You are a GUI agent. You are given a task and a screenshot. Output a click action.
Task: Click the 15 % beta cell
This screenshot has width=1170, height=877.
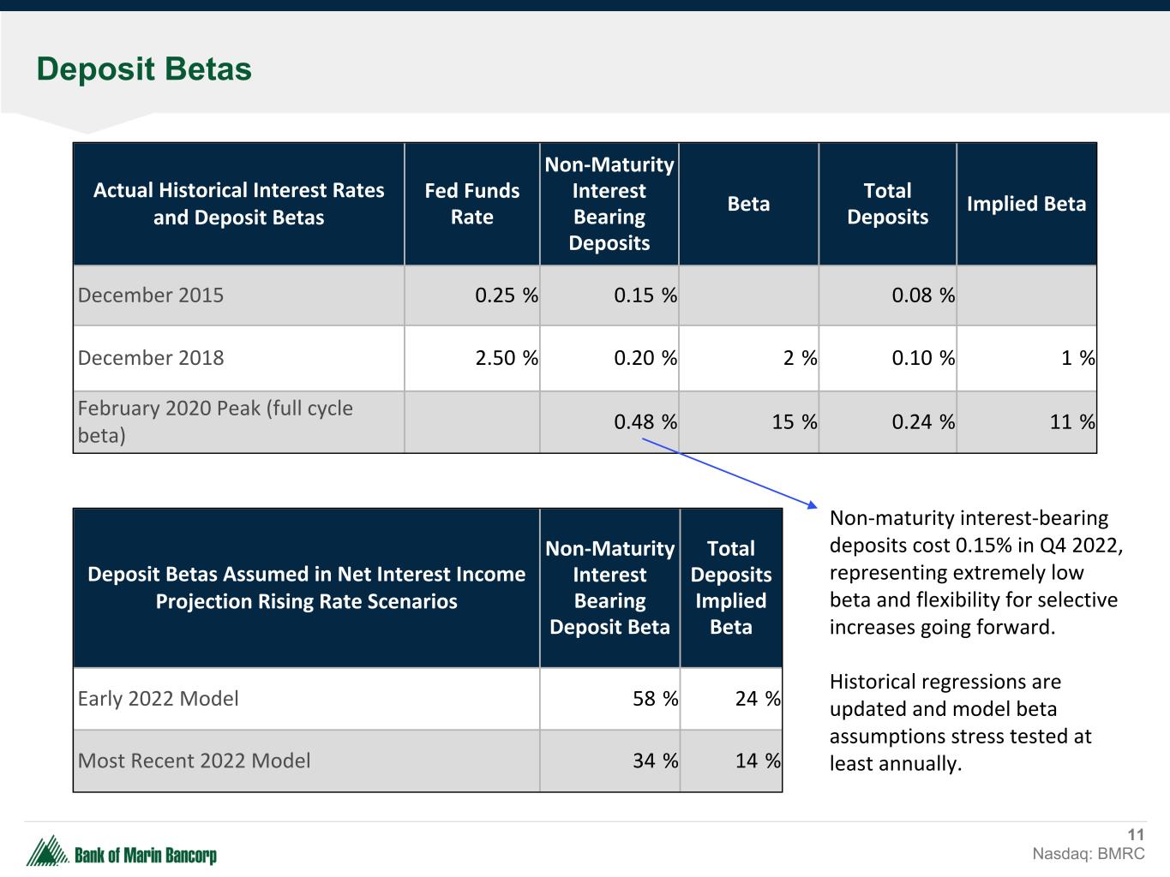pyautogui.click(x=794, y=422)
